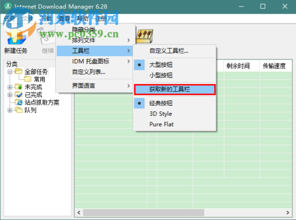Click the 常用 folder icon

(28, 79)
